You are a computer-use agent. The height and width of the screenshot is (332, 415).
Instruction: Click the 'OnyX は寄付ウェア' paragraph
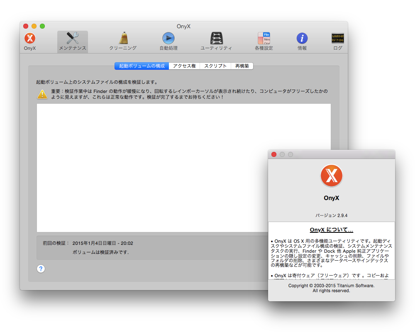click(x=330, y=276)
